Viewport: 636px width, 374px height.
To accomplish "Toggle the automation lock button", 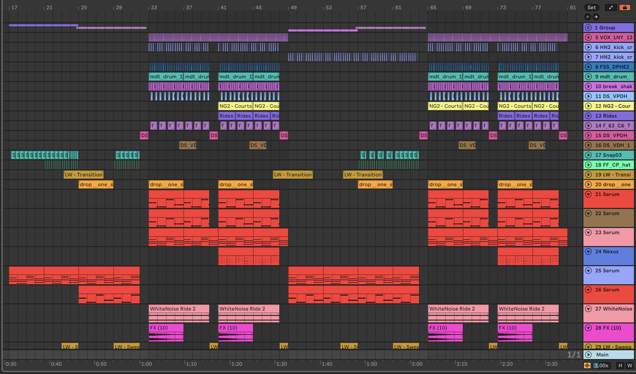I will [x=625, y=7].
